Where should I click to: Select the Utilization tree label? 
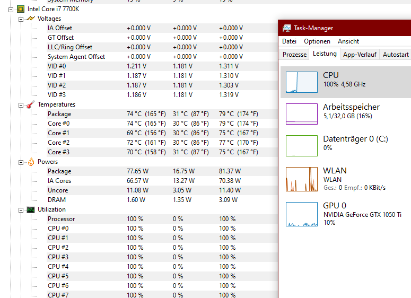(x=51, y=209)
